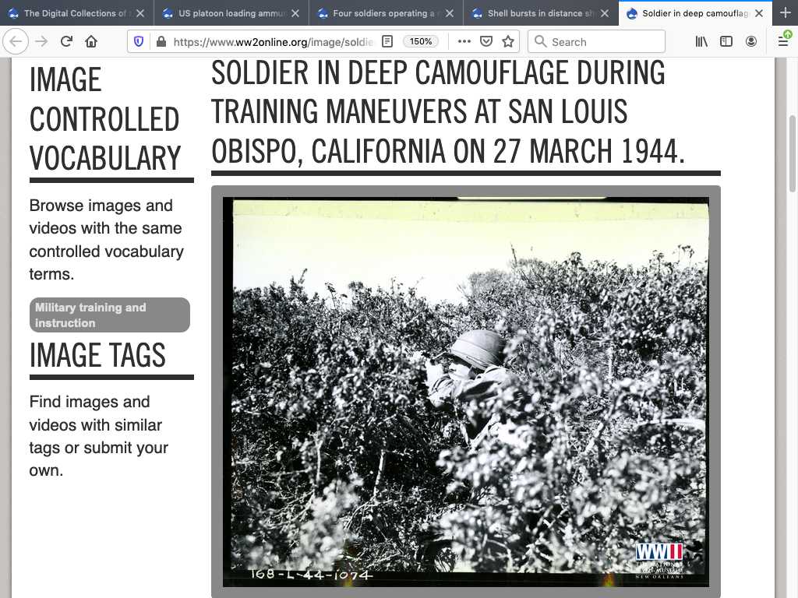The height and width of the screenshot is (598, 798).
Task: Reset the 150% zoom level badge
Action: [x=421, y=41]
